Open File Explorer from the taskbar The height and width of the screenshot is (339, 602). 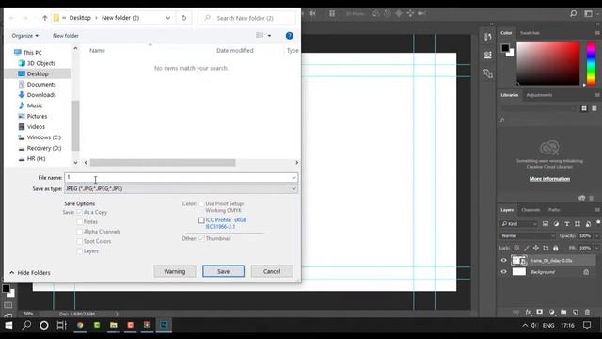pos(114,325)
